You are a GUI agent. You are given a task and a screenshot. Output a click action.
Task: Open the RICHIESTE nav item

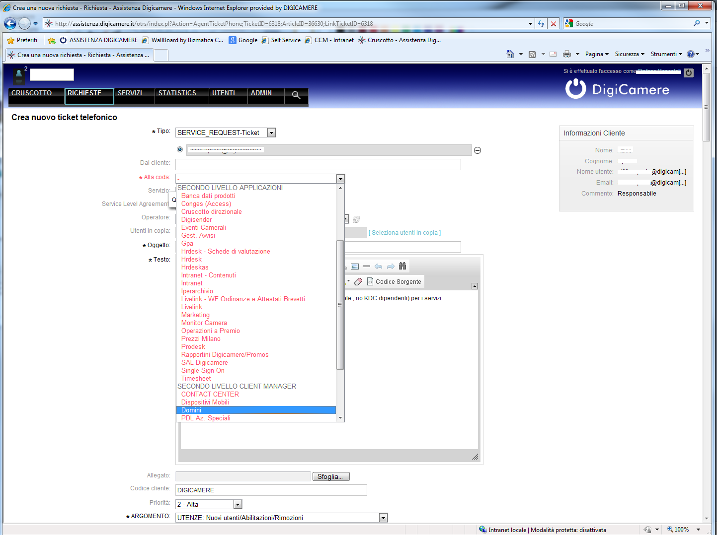pos(89,96)
